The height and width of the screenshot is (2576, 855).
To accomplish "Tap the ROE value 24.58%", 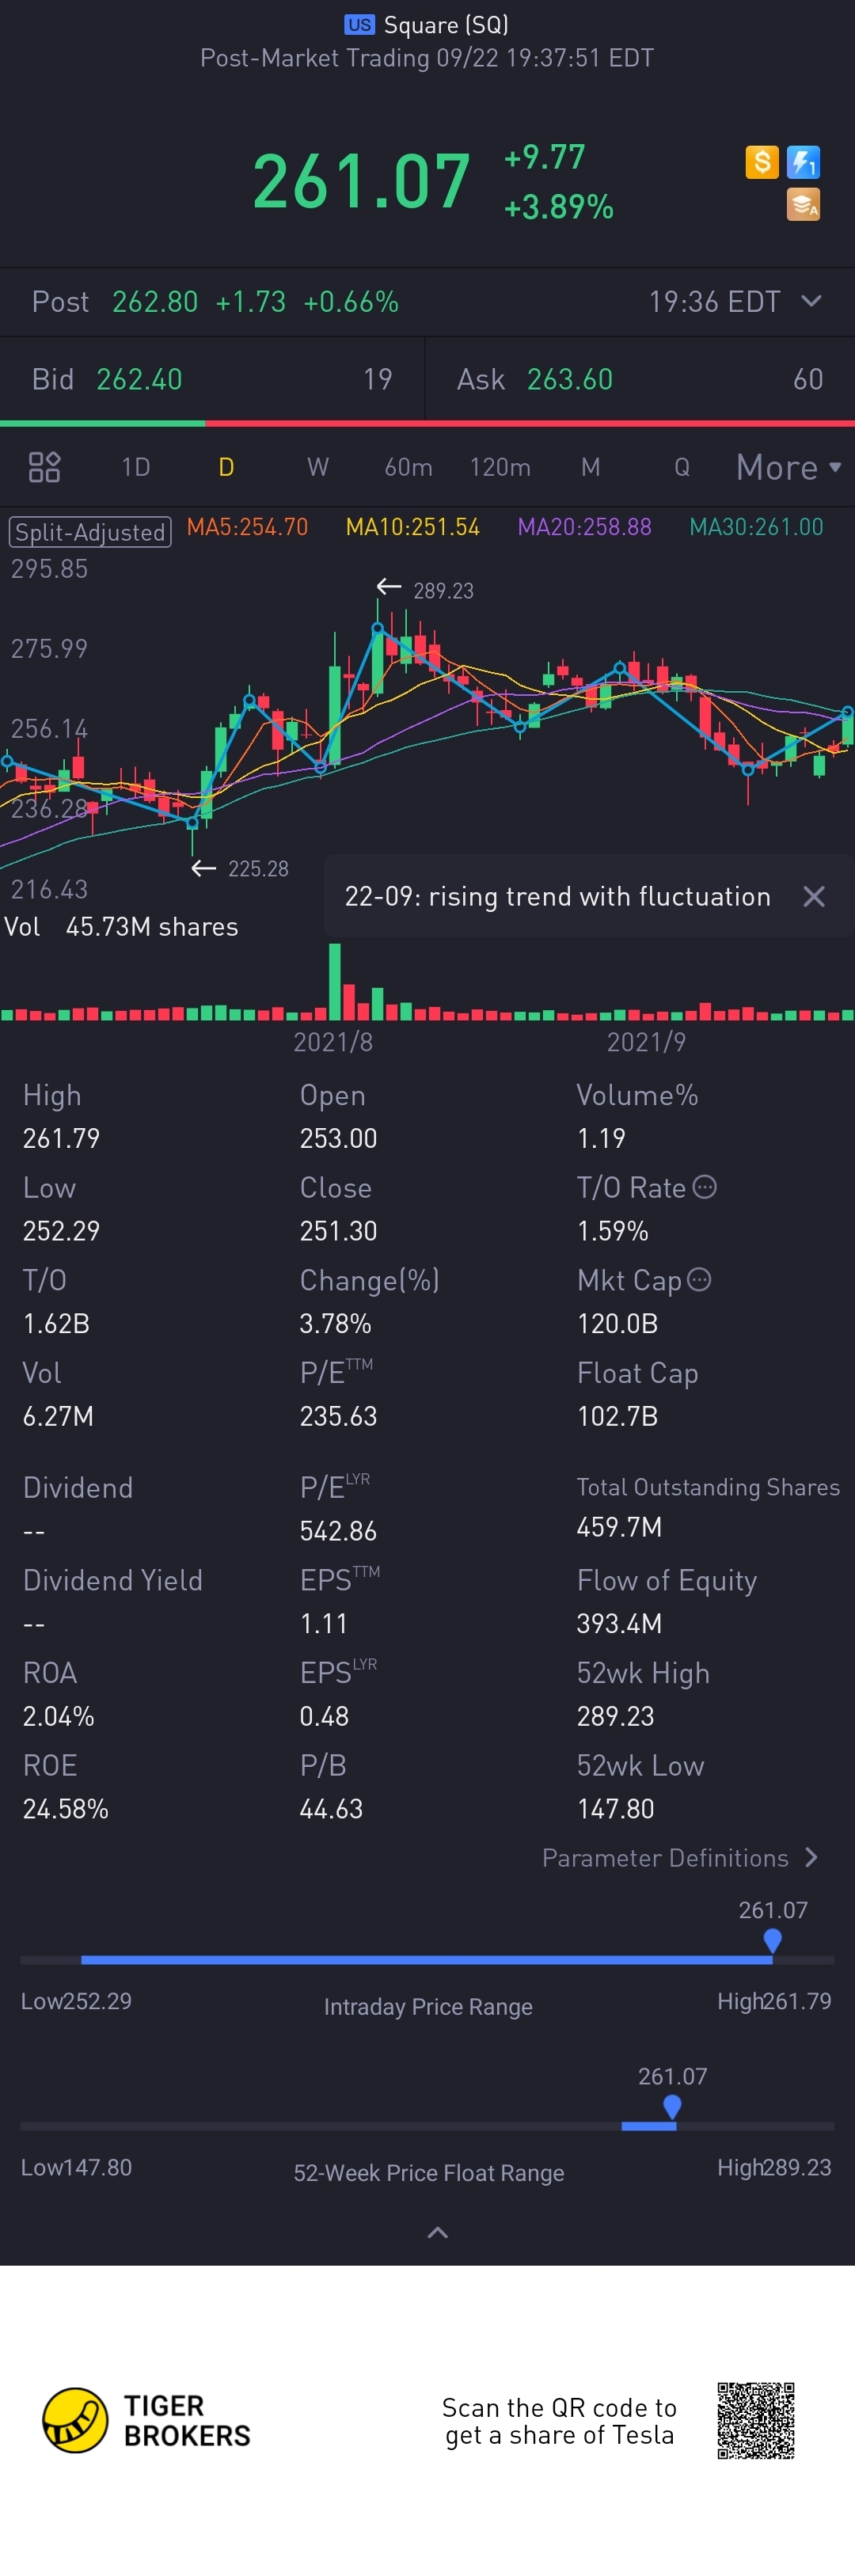I will 65,1809.
